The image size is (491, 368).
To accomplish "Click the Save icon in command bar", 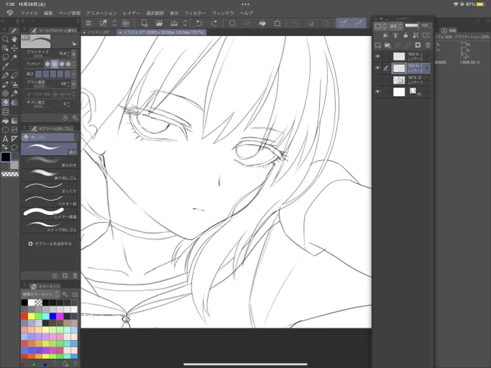I will (x=174, y=23).
